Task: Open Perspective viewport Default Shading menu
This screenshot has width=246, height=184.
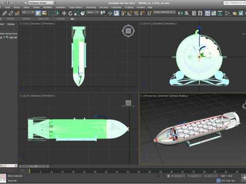Action: click(179, 96)
